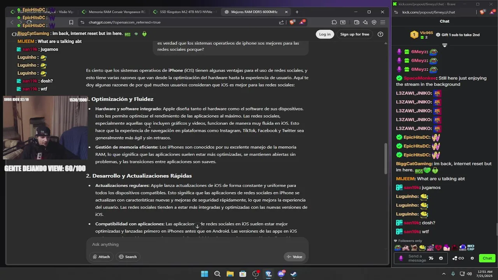Show hidden system tray icons

pos(444,274)
